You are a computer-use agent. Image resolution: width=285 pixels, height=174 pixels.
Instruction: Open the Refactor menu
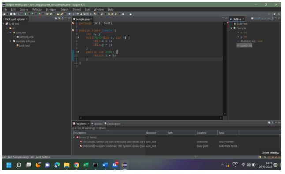click(x=37, y=9)
